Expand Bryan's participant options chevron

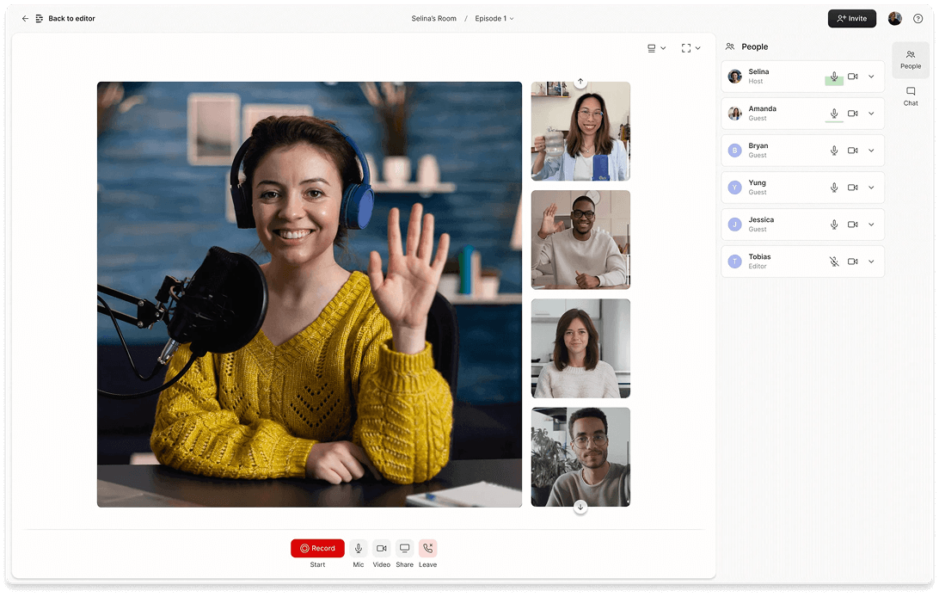pos(871,151)
